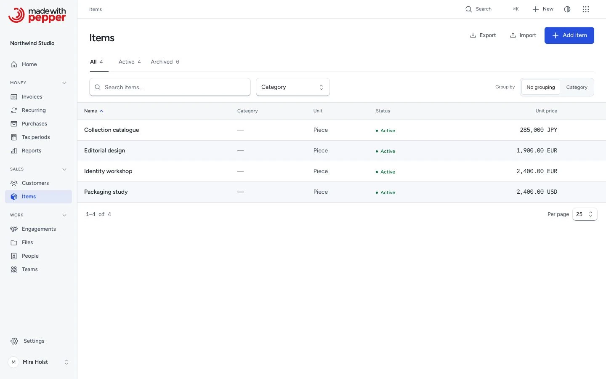Select the No grouping option
The height and width of the screenshot is (379, 606).
click(x=541, y=87)
